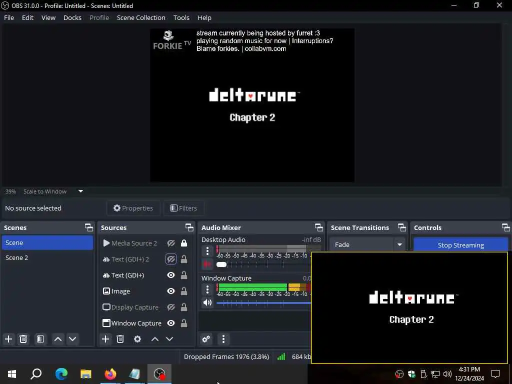Pop out the Controls dock
Viewport: 512px width, 384px height.
pyautogui.click(x=506, y=227)
